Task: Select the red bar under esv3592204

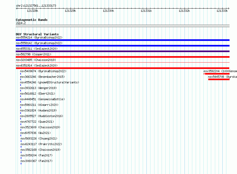Action: [x=216, y=74]
